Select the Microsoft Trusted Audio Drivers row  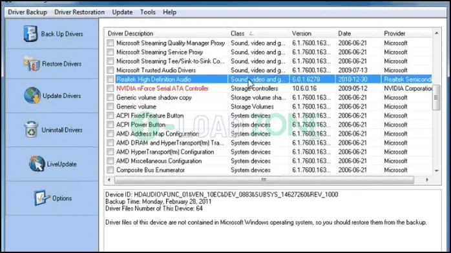point(268,70)
